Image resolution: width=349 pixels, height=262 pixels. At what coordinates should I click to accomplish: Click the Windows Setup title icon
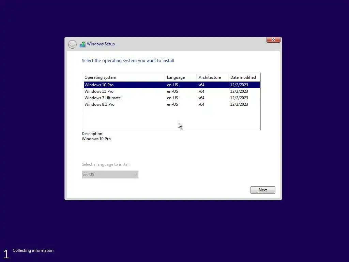(82, 44)
